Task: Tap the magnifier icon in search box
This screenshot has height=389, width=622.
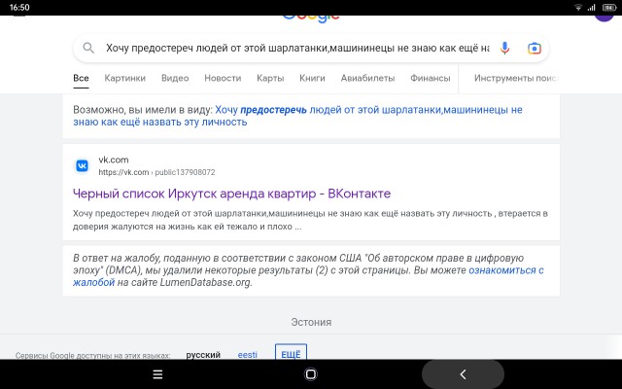Action: [x=88, y=48]
